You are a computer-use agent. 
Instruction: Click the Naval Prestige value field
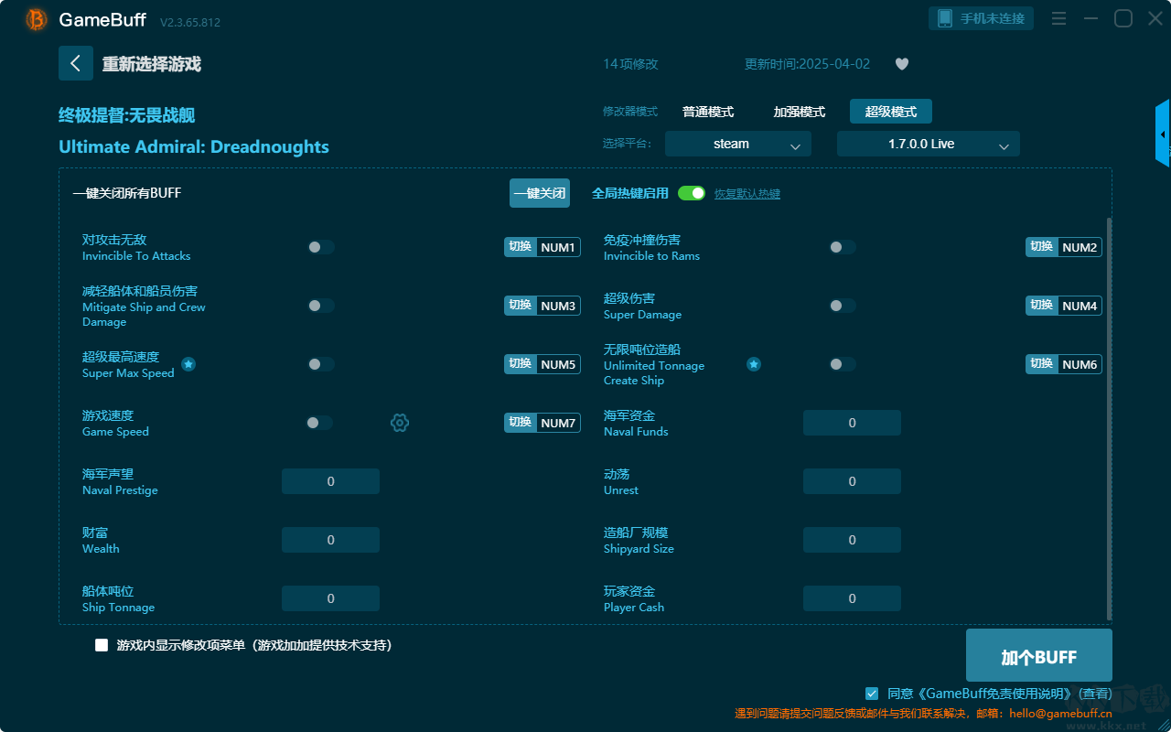tap(330, 481)
